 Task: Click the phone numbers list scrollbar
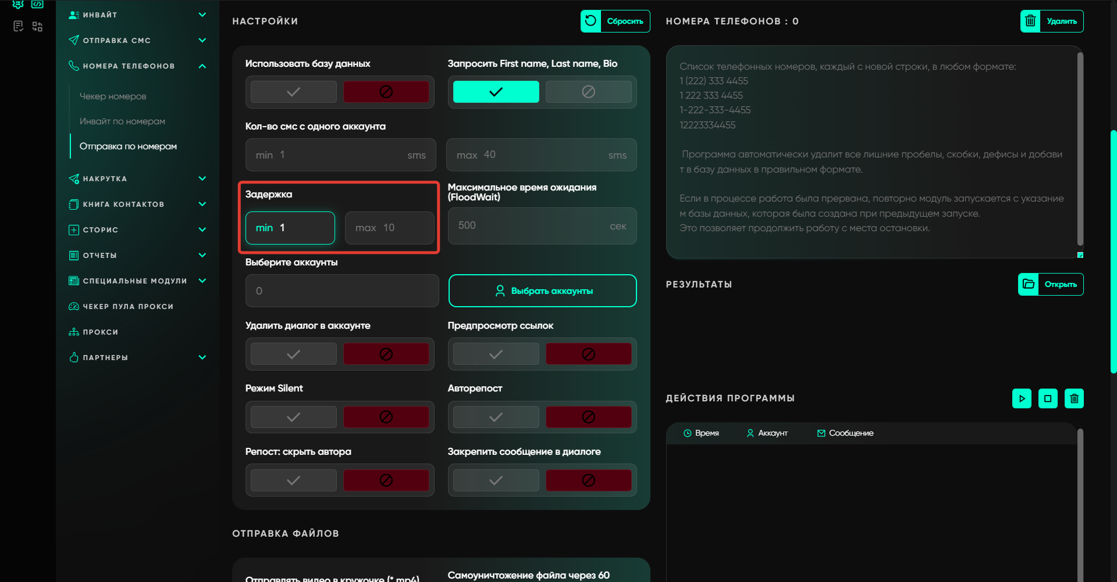pos(1080,149)
